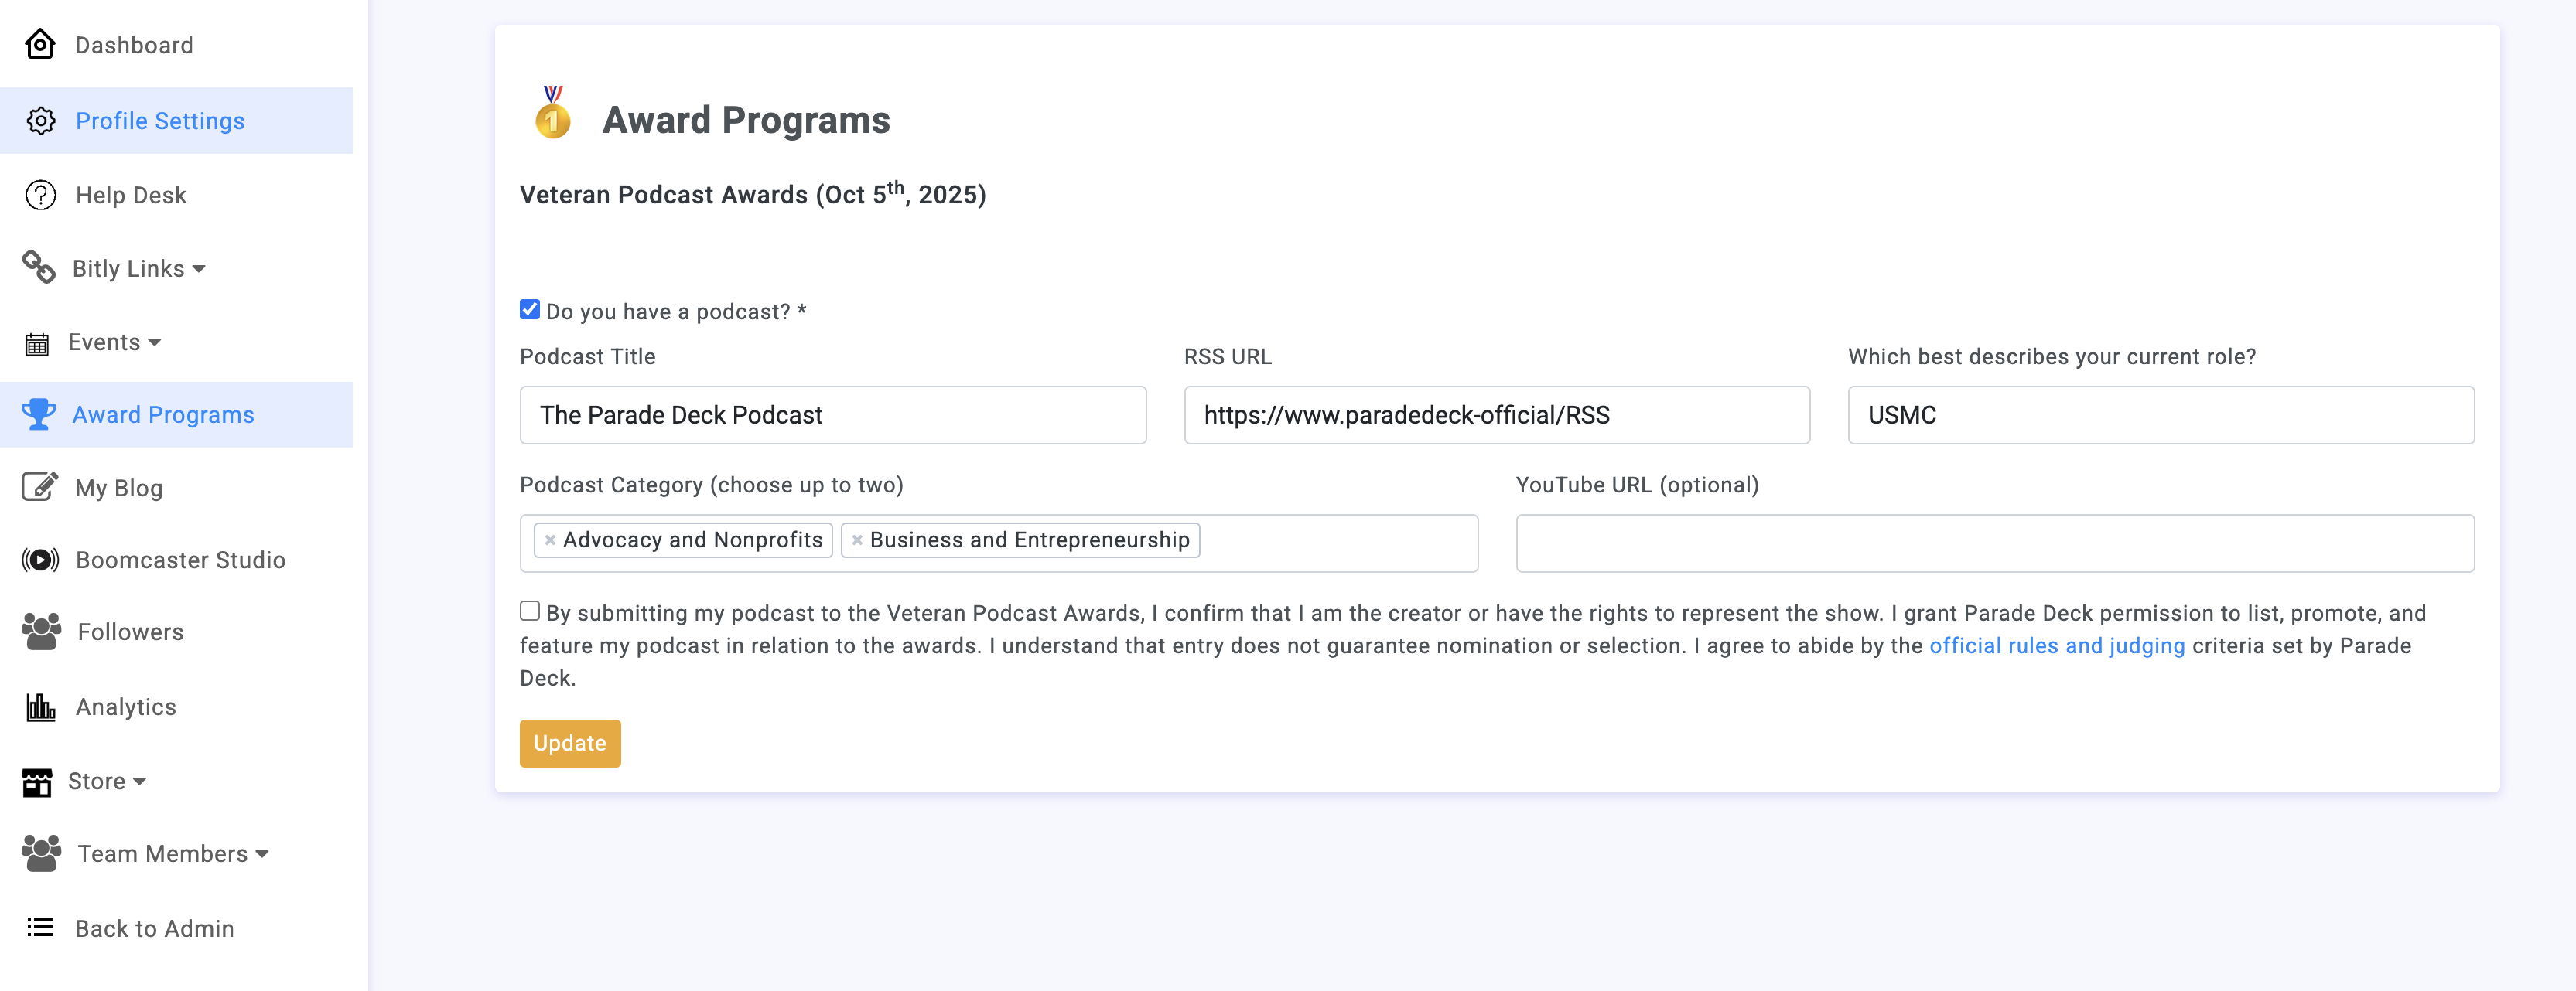Viewport: 2576px width, 991px height.
Task: Click the Back to Admin list icon
Action: click(40, 928)
